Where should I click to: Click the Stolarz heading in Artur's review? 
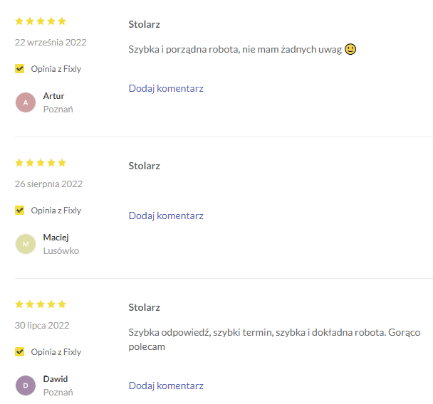coord(144,25)
